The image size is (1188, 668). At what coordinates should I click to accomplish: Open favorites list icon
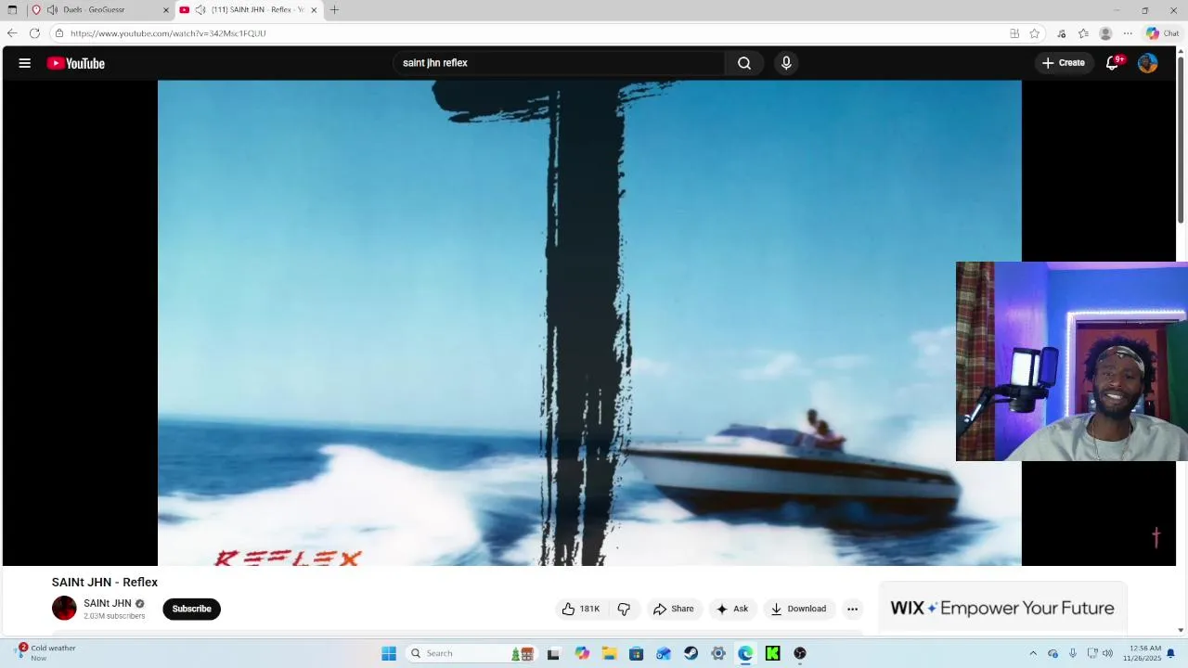[x=1083, y=33]
